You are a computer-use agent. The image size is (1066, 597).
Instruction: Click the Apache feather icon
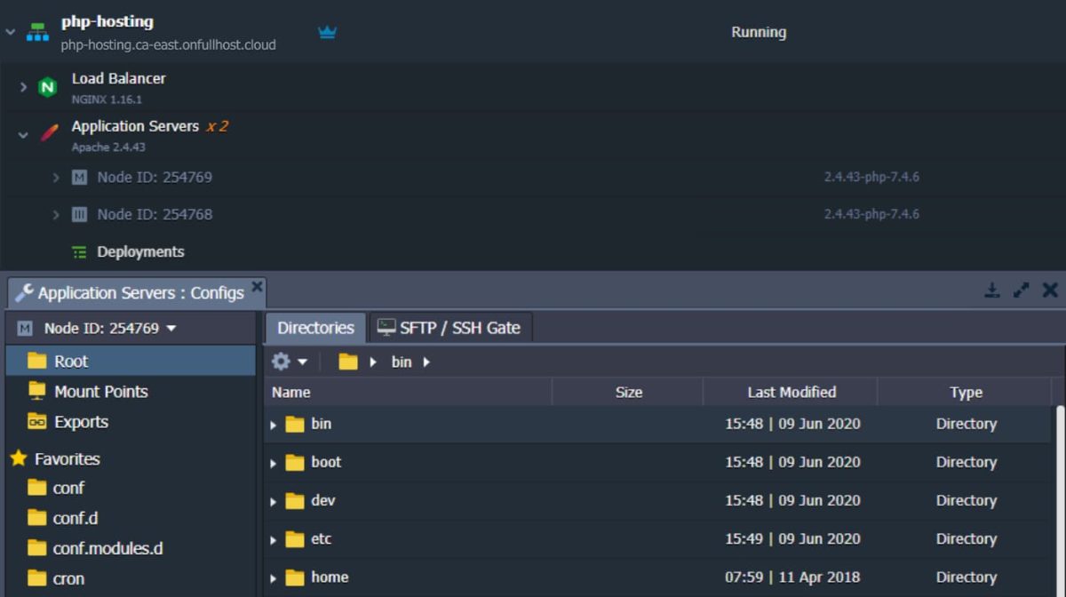pos(50,134)
